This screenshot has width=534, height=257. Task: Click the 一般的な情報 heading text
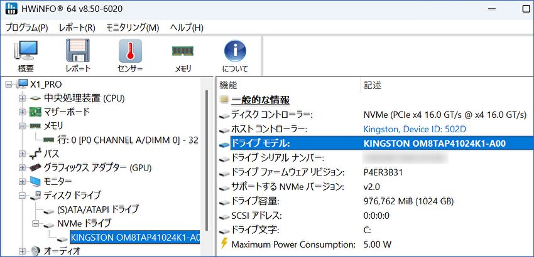261,100
